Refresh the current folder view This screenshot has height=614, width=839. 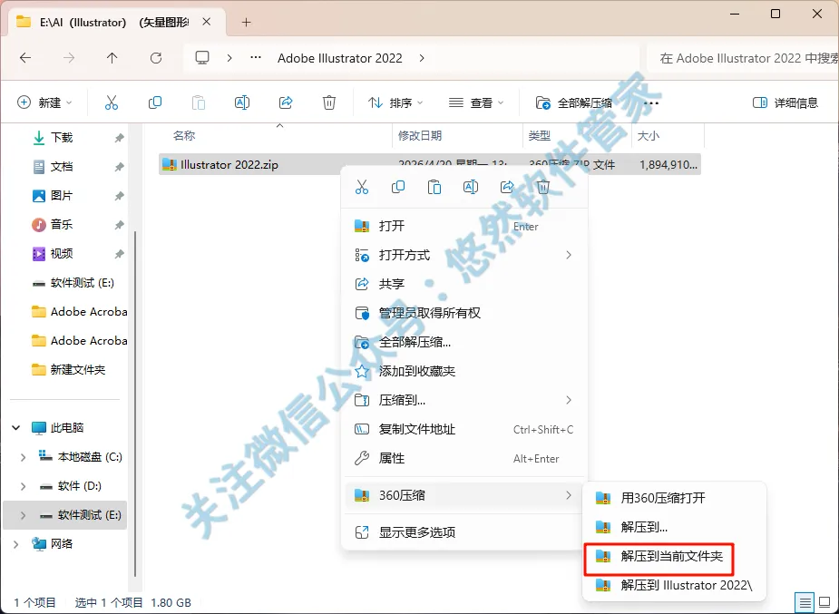point(156,58)
